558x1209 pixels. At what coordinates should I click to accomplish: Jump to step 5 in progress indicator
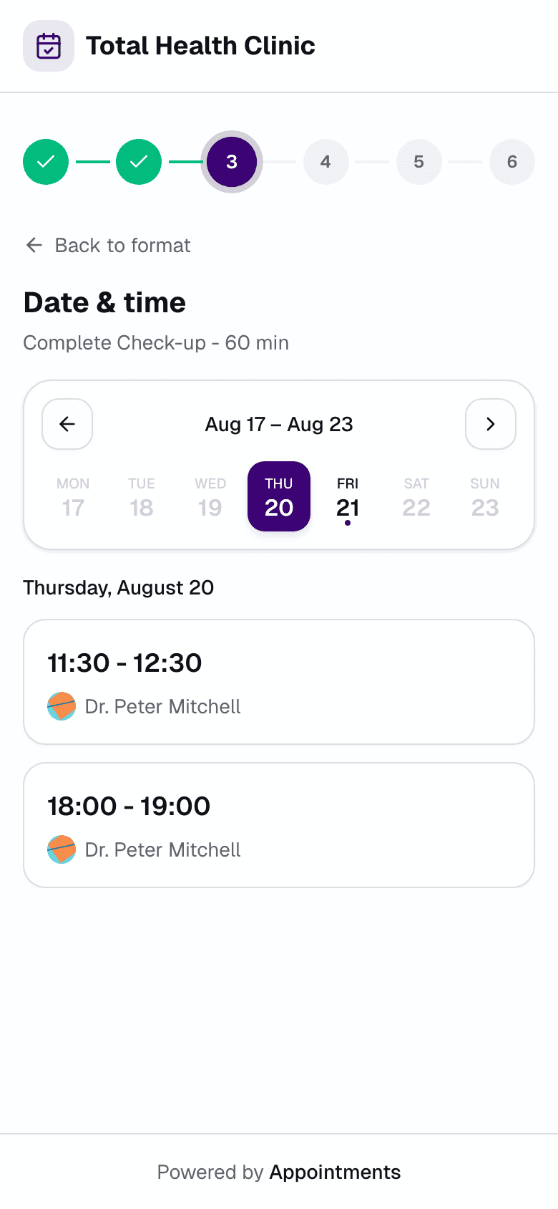point(418,162)
